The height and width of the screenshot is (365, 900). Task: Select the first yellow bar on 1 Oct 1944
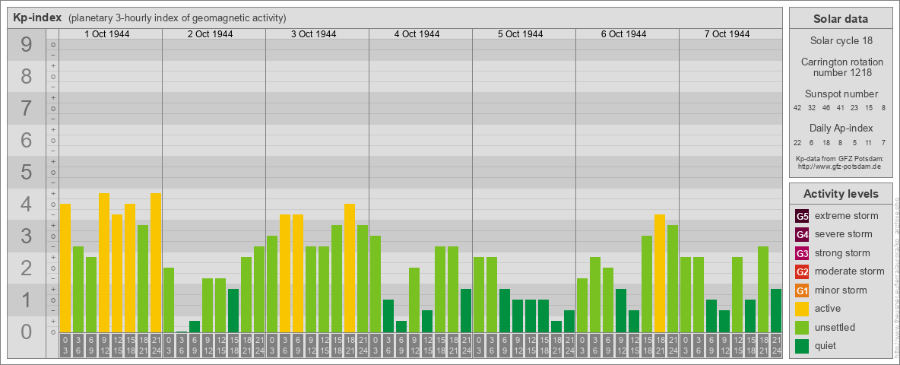click(x=65, y=268)
